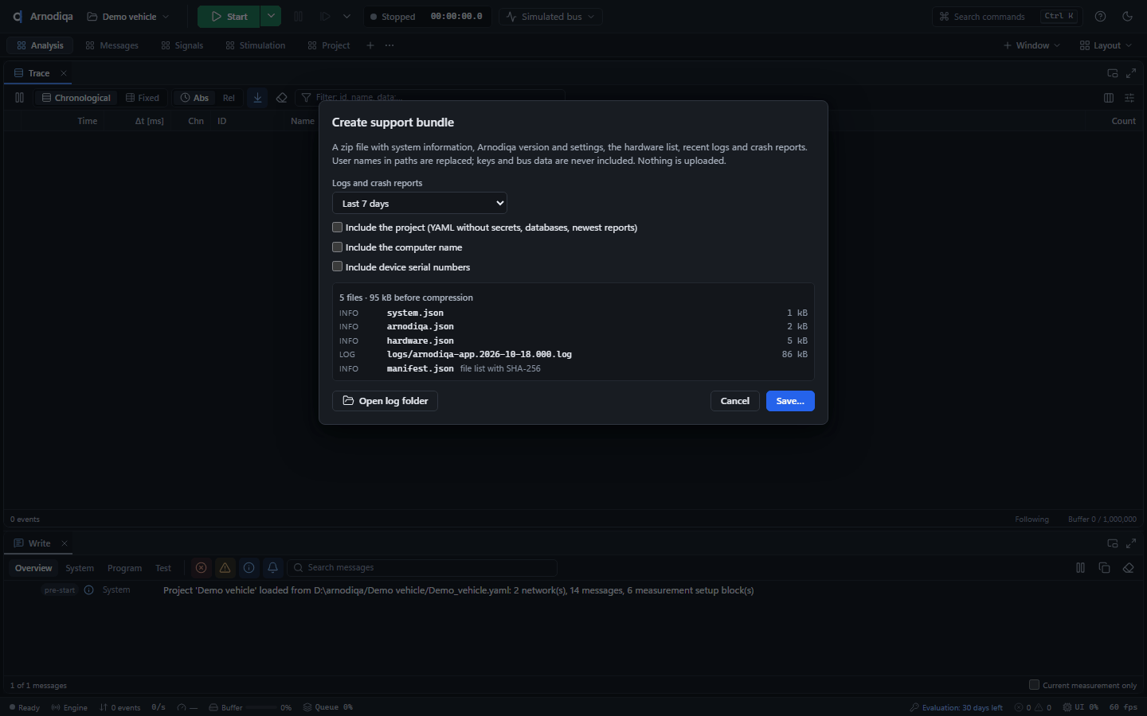Screen dimensions: 1147x716
Task: Click the Engine status icon in status bar
Action: point(56,707)
